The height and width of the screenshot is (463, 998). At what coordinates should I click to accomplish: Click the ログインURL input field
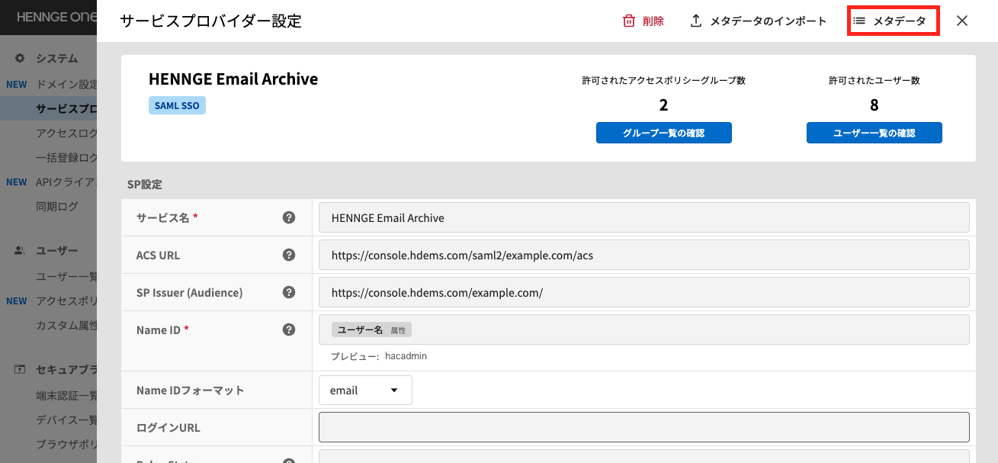pyautogui.click(x=644, y=427)
